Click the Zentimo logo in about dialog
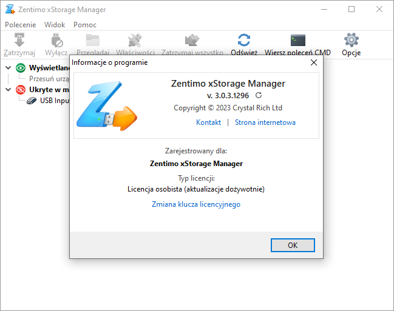The width and height of the screenshot is (394, 311). click(107, 105)
